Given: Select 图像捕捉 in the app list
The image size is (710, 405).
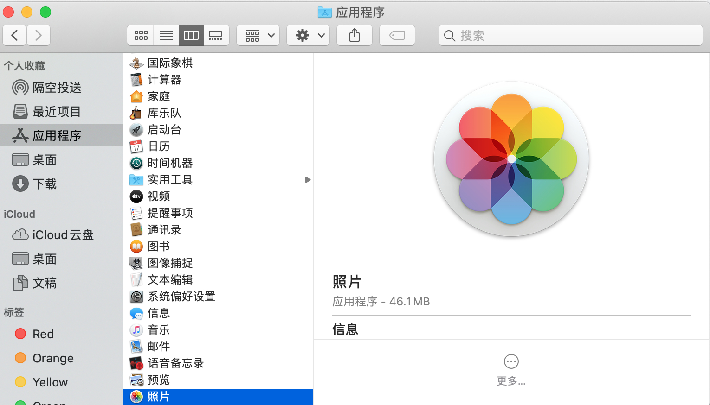Looking at the screenshot, I should pos(169,263).
